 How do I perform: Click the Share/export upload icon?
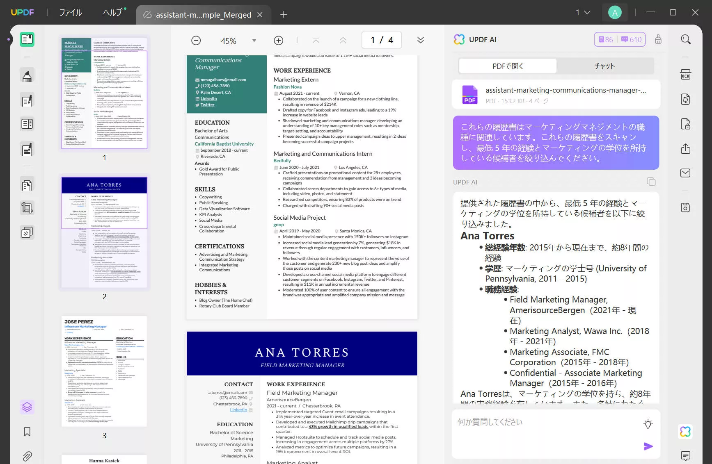pos(685,148)
